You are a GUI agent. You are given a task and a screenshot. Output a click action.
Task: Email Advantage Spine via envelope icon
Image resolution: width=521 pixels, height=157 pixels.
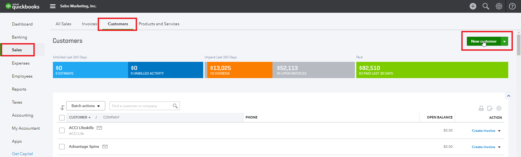coord(105,146)
